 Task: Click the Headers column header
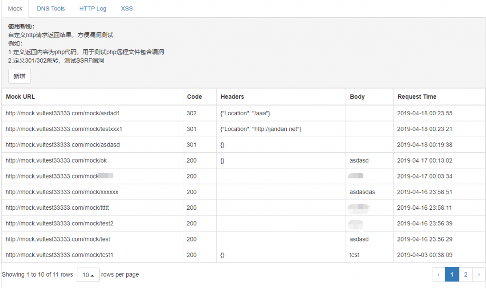233,97
